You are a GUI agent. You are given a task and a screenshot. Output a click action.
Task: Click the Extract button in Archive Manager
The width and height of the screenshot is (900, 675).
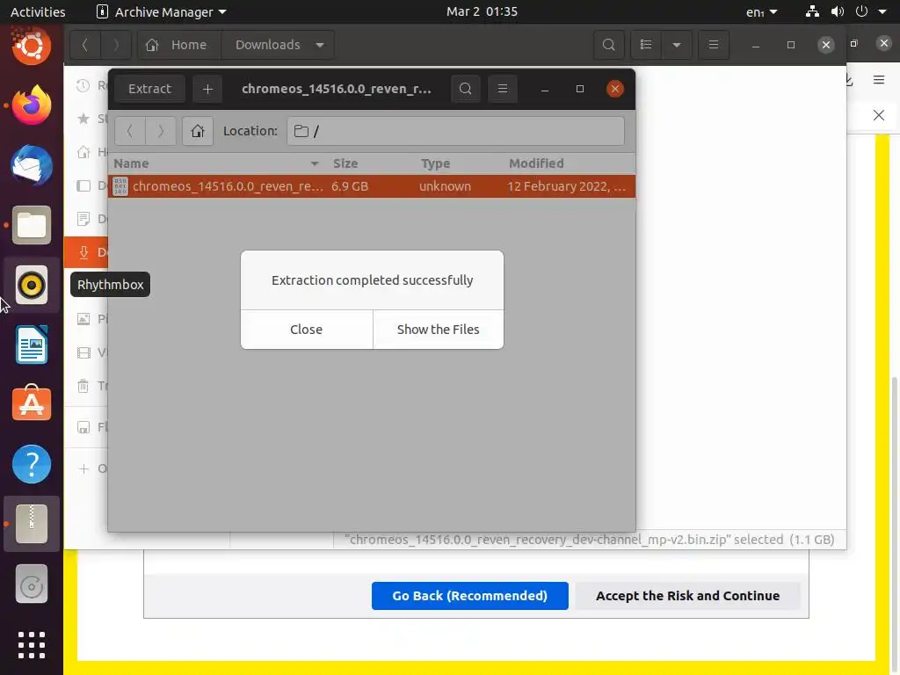(149, 89)
